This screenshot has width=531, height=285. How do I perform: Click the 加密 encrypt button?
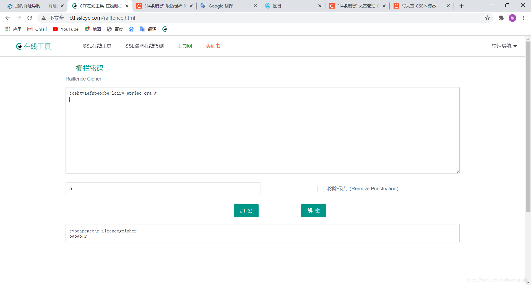point(246,211)
